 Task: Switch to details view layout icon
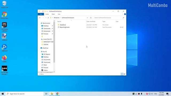point(122,74)
